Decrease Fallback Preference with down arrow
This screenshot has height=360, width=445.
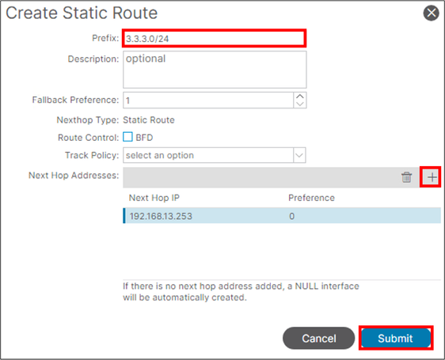[x=299, y=104]
